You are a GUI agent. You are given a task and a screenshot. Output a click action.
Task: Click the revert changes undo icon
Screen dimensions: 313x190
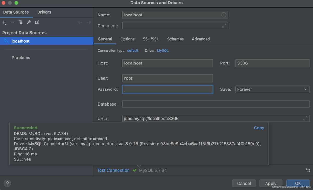[x=308, y=170]
